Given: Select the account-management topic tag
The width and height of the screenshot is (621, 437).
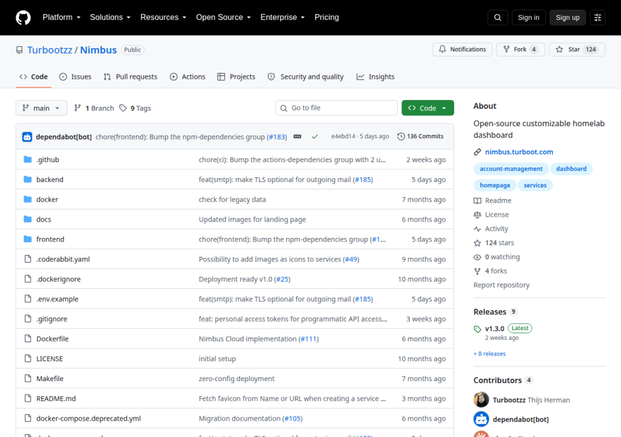Looking at the screenshot, I should [511, 169].
